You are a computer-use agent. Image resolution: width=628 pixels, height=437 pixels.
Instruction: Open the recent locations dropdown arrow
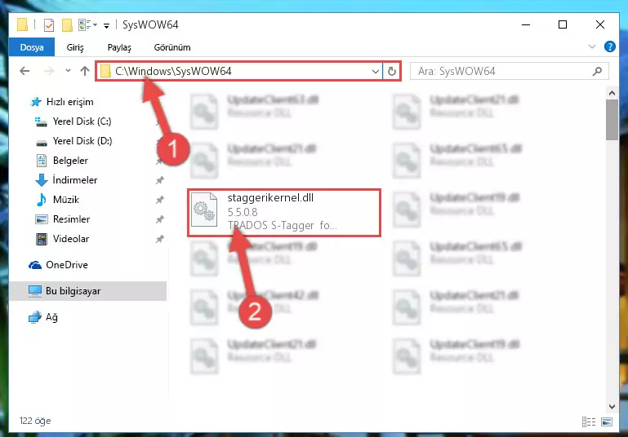tap(68, 71)
